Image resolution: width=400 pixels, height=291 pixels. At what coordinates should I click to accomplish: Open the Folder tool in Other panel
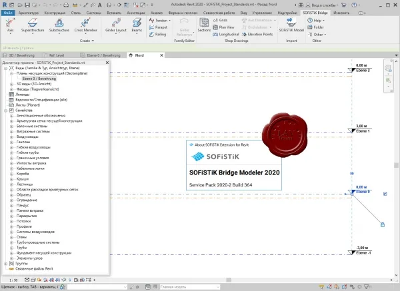point(316,27)
